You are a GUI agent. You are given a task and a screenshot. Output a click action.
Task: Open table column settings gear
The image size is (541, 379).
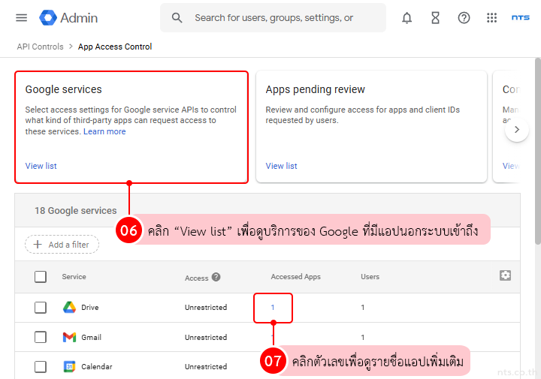[x=505, y=275]
